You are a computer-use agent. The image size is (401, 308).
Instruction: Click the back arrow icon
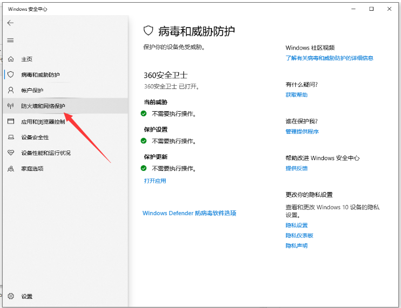tap(10, 23)
